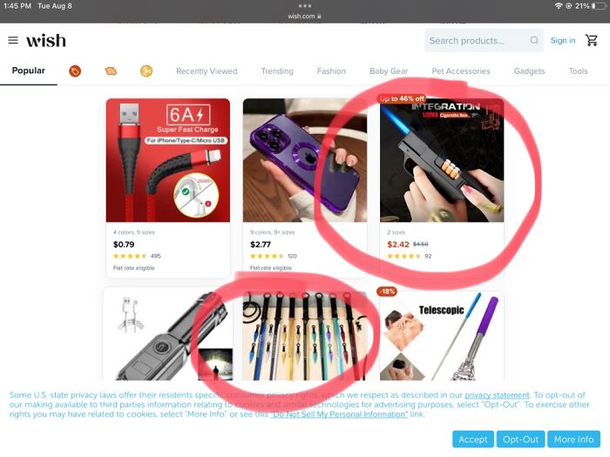This screenshot has height=457, width=610.
Task: Open the 6A Super Fast Charge cable product
Action: tap(168, 188)
